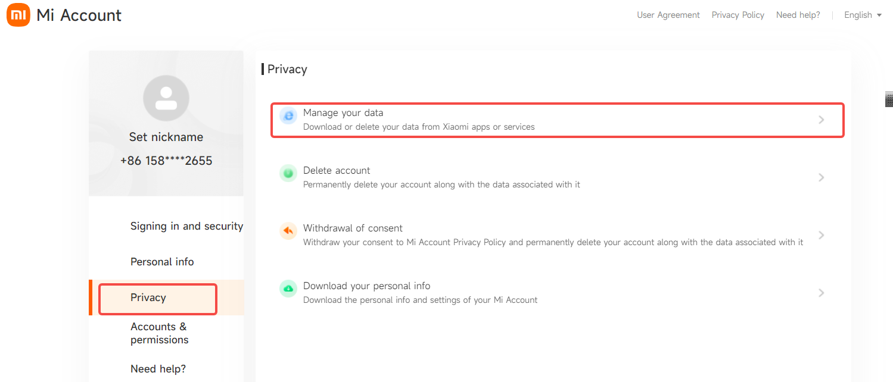Screen dimensions: 893x382
Task: Click the small icon at the right edge
Action: pos(889,100)
